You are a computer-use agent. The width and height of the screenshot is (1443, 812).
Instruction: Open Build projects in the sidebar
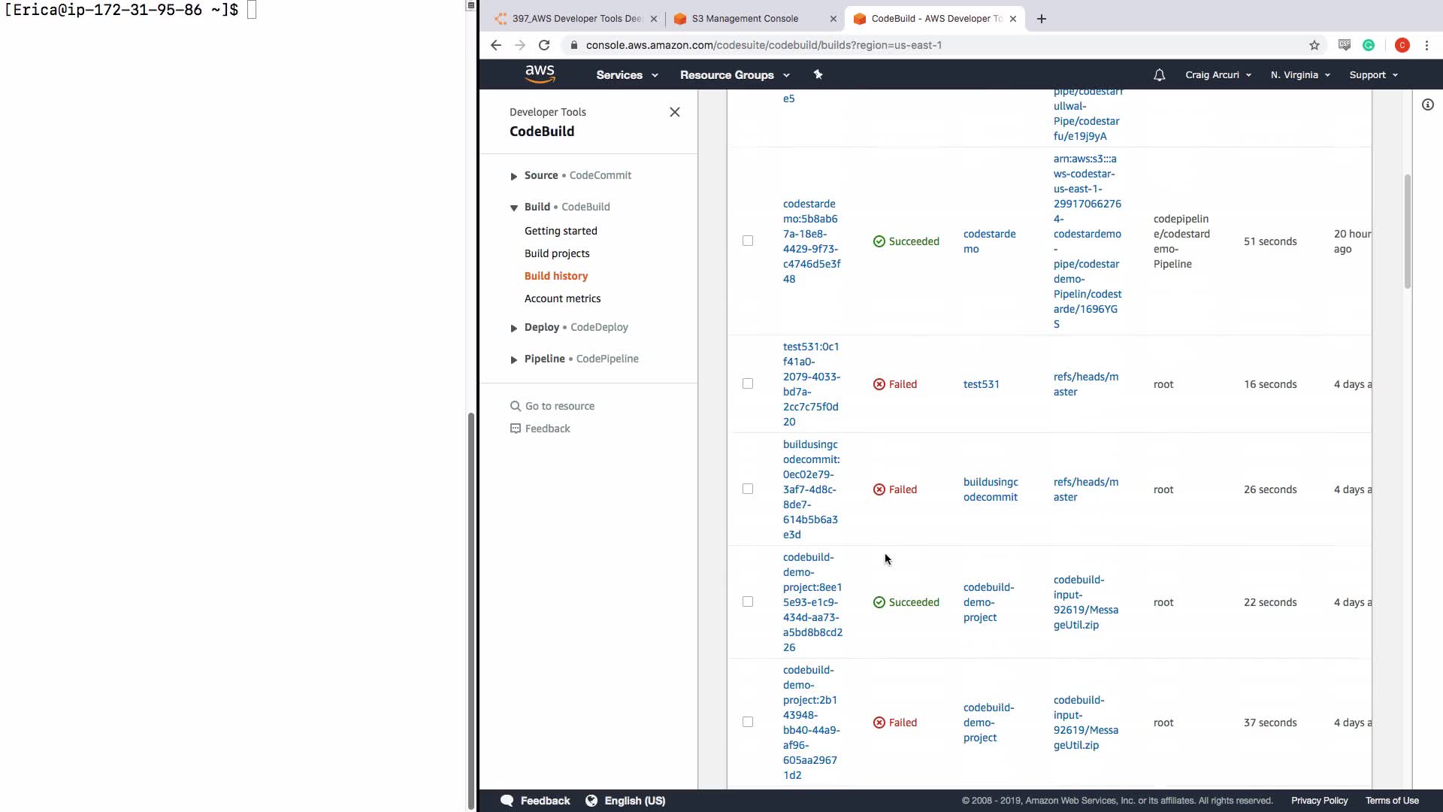click(x=556, y=253)
